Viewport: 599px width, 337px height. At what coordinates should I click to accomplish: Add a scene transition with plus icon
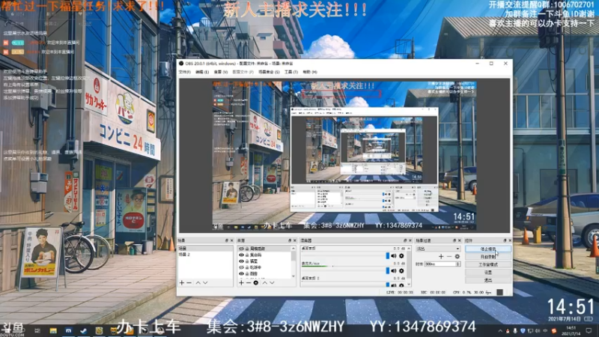pos(441,256)
